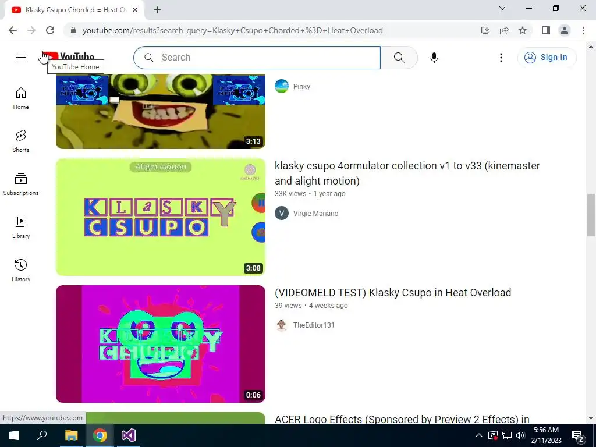Visit the Pinky channel name
596x447 pixels.
[x=302, y=87]
